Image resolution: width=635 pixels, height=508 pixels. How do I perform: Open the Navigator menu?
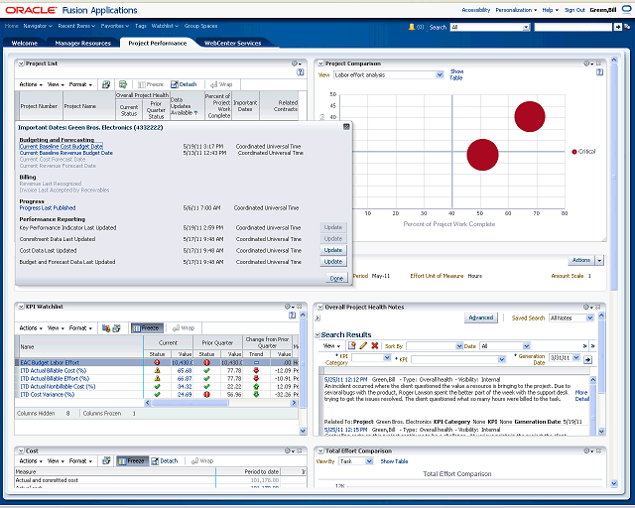coord(38,27)
